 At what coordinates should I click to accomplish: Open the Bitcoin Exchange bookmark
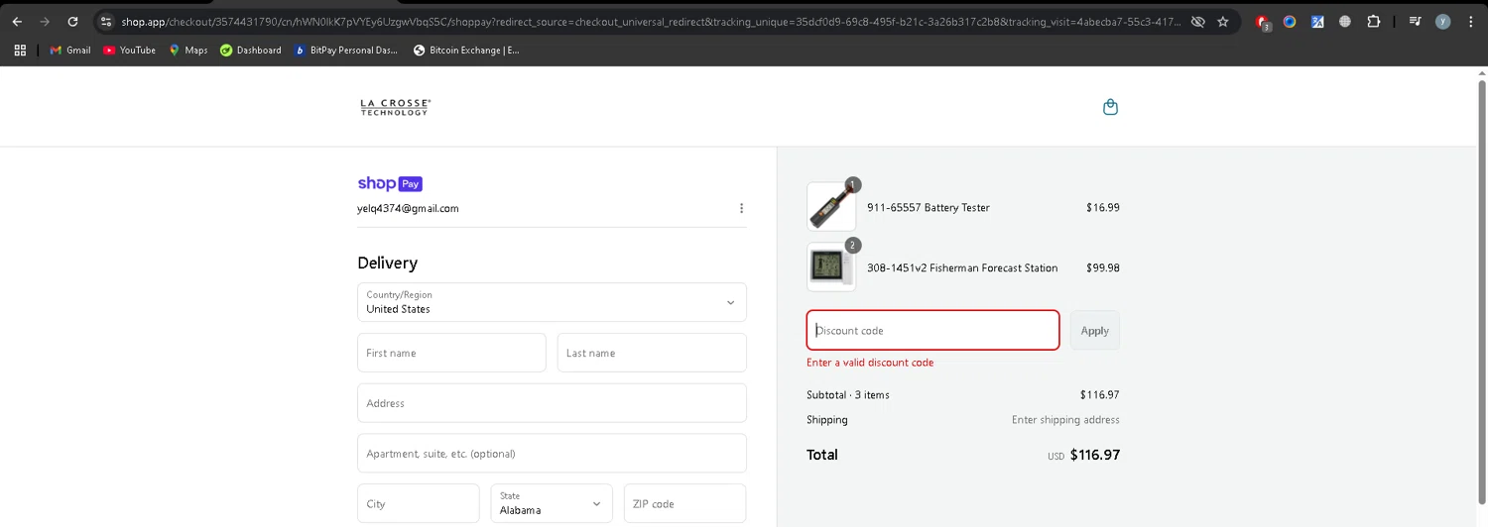pyautogui.click(x=466, y=50)
